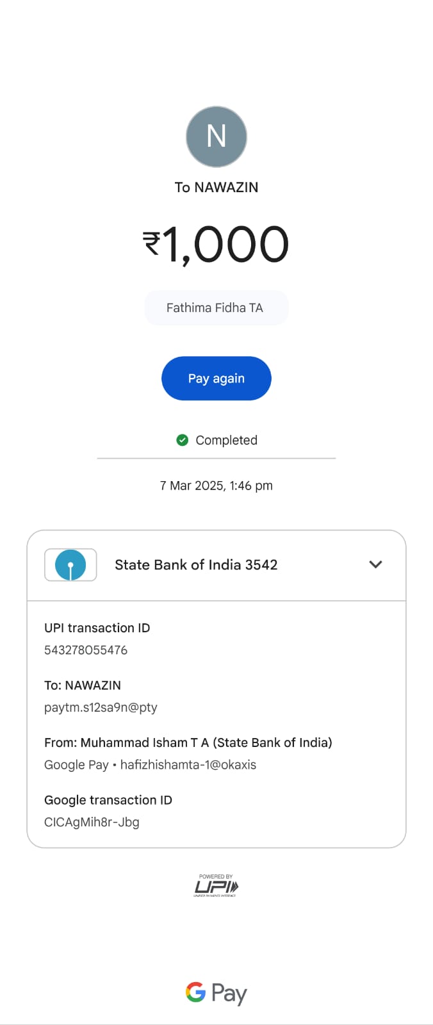Image resolution: width=433 pixels, height=1025 pixels.
Task: Tap the UPI number 543278055476
Action: 86,650
